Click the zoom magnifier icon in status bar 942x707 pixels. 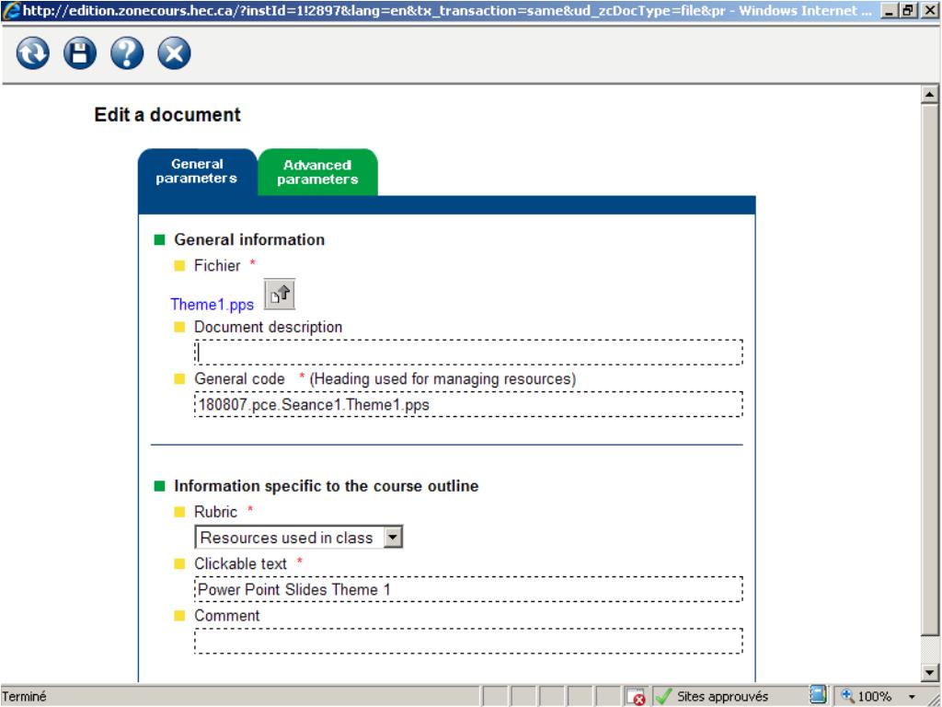coord(847,696)
